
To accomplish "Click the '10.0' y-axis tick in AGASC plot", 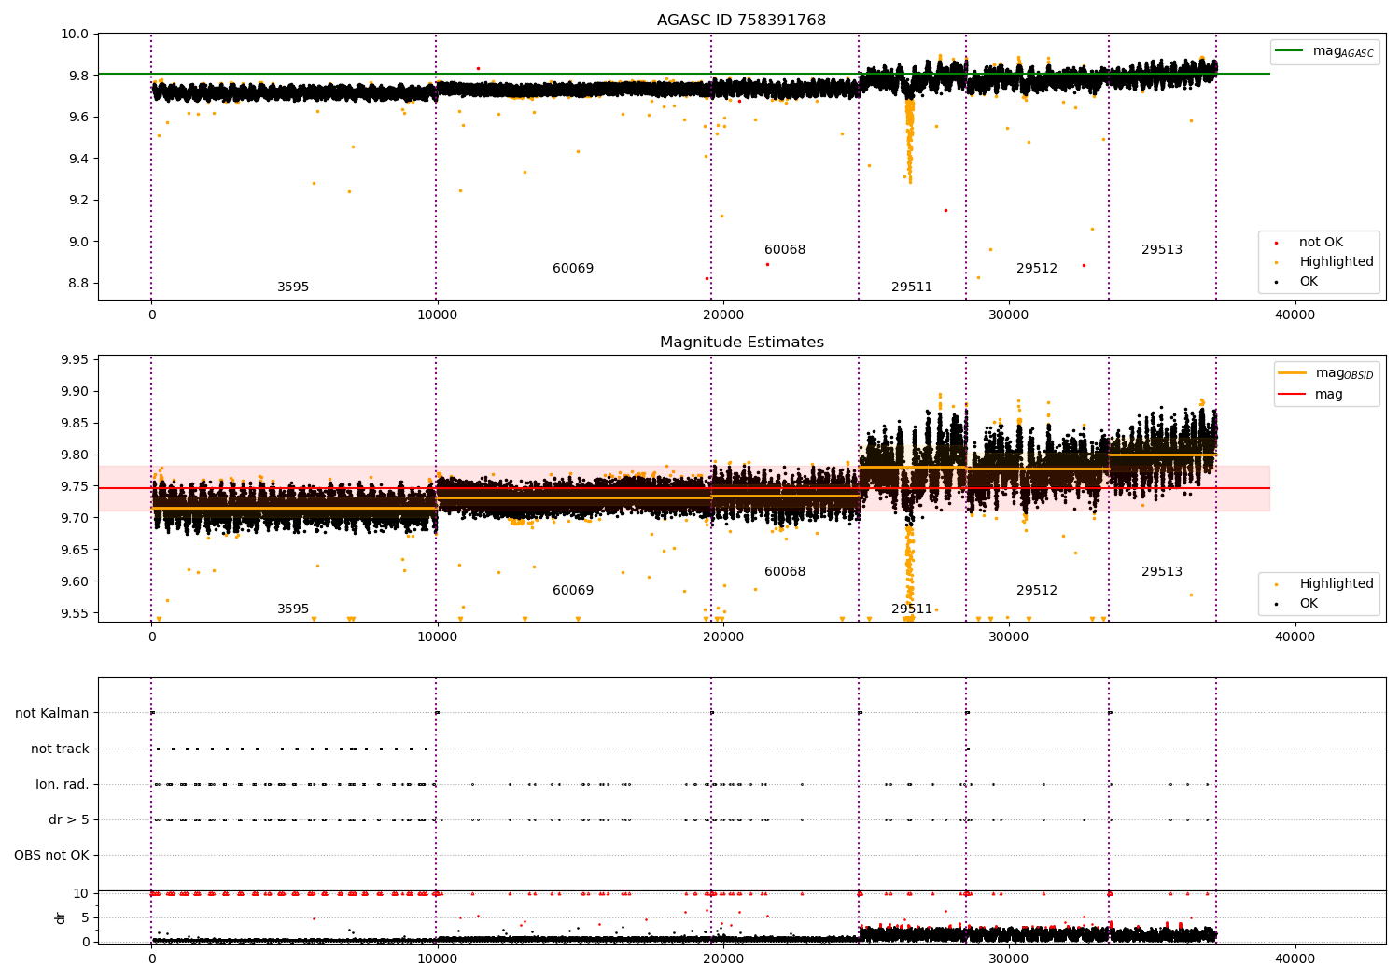I will point(75,34).
